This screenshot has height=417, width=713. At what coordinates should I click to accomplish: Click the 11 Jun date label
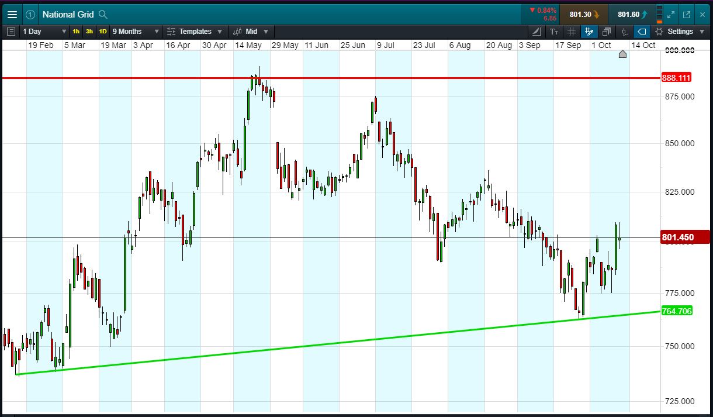[317, 45]
